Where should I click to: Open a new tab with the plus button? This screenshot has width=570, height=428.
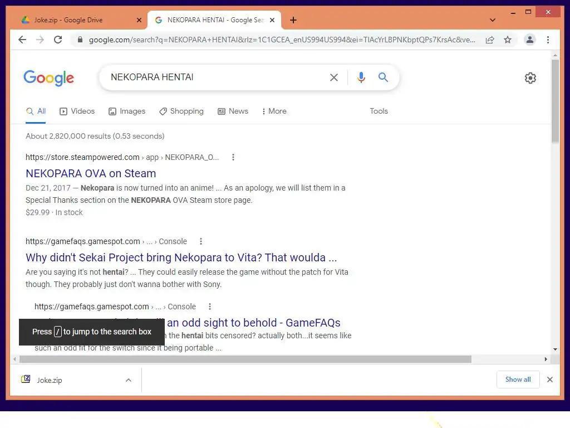pos(293,20)
